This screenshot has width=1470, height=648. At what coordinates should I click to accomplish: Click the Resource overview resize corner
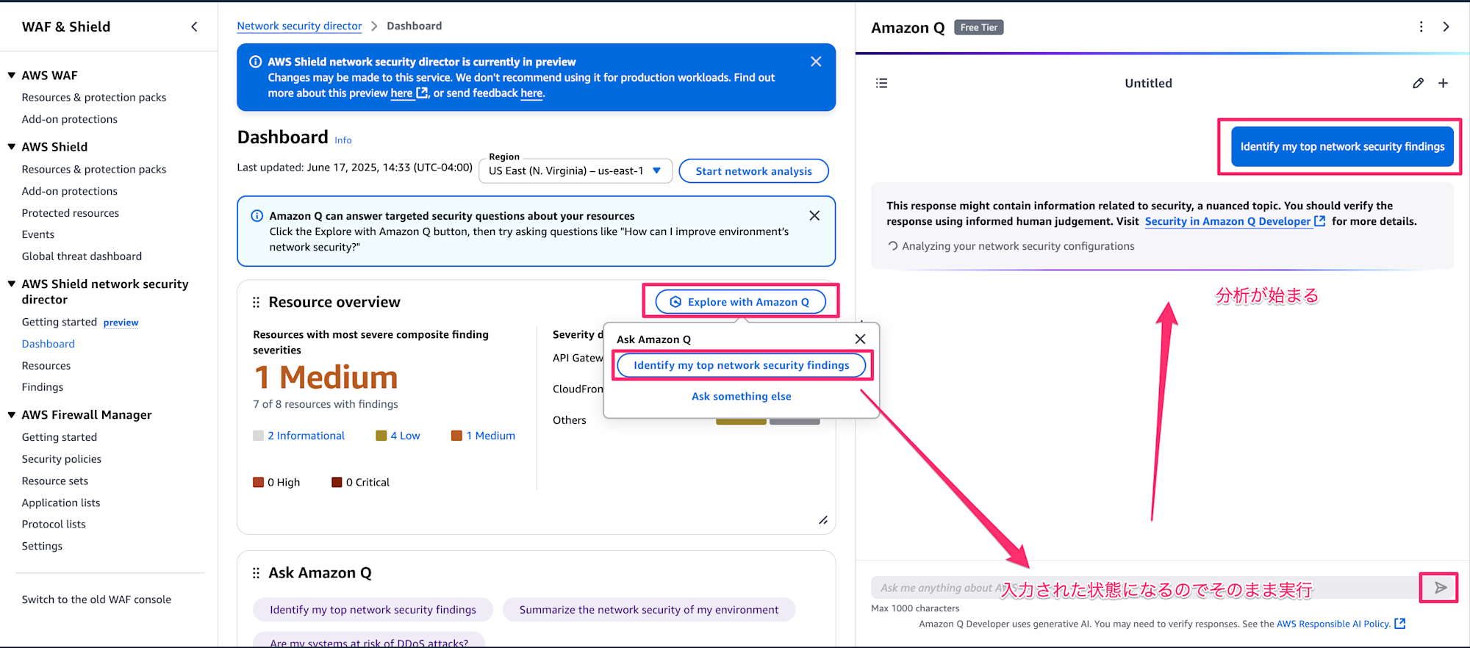coord(823,520)
